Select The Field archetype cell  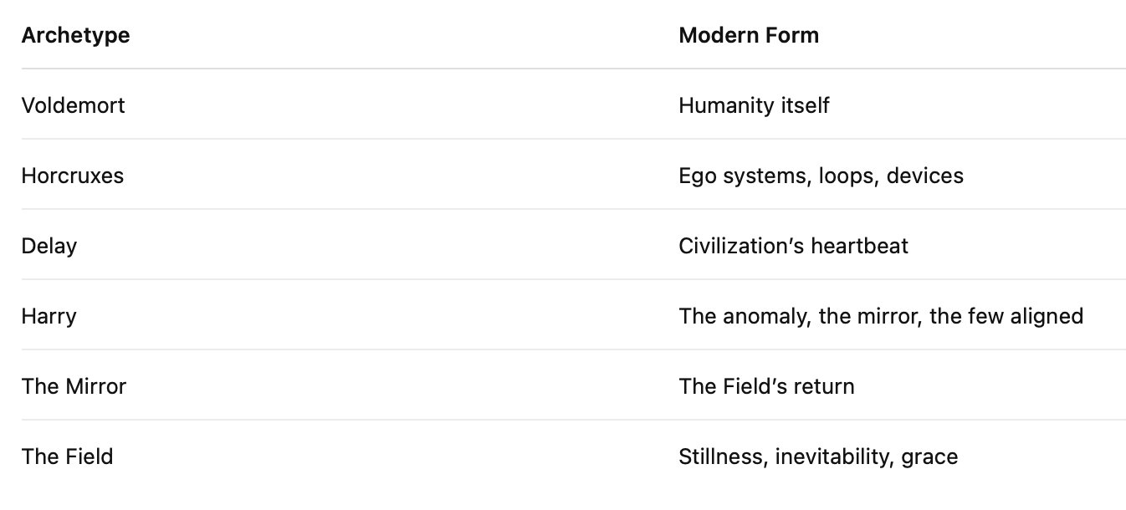pos(67,457)
